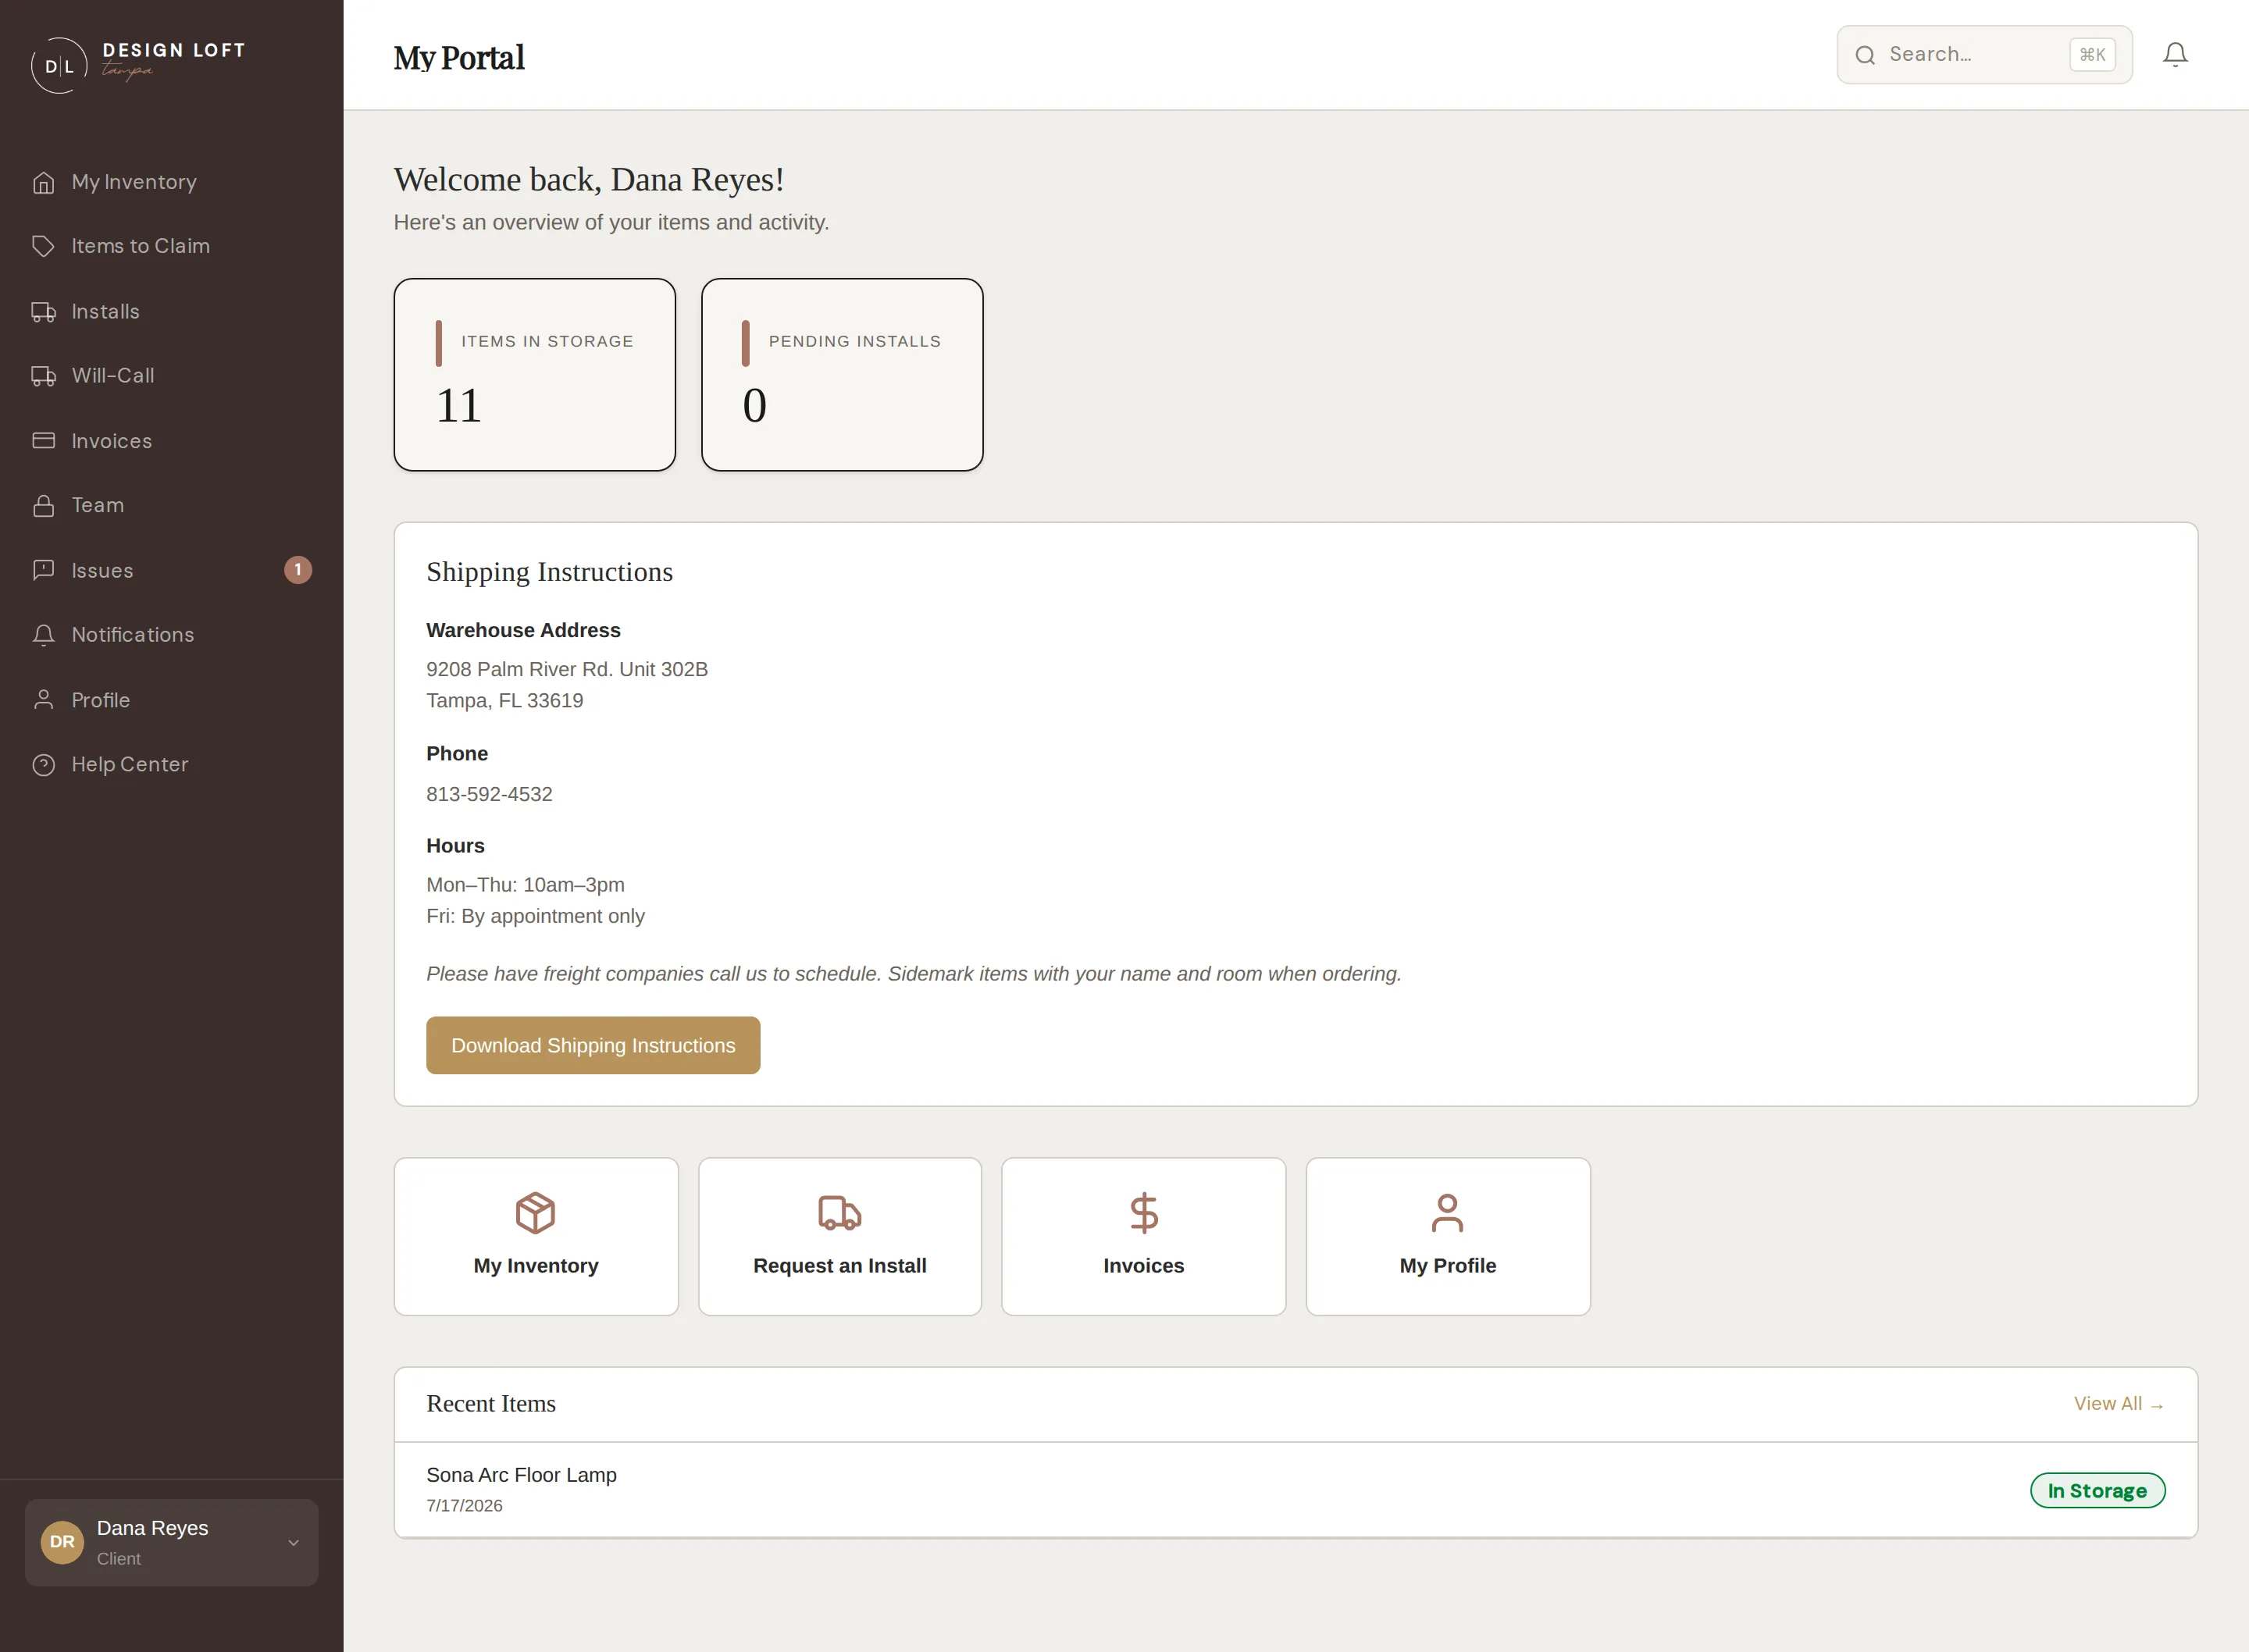Image resolution: width=2249 pixels, height=1652 pixels.
Task: Click the question mark icon beside Help Center
Action: (x=43, y=765)
